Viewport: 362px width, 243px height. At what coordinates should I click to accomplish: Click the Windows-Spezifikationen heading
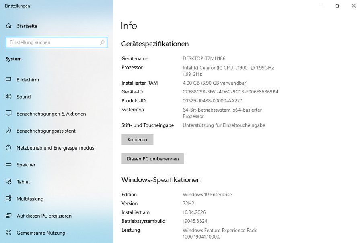161,180
